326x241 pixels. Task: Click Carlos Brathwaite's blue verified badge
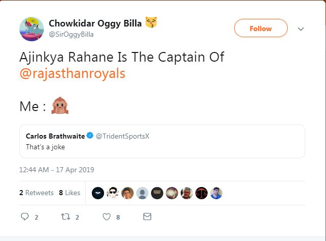89,136
